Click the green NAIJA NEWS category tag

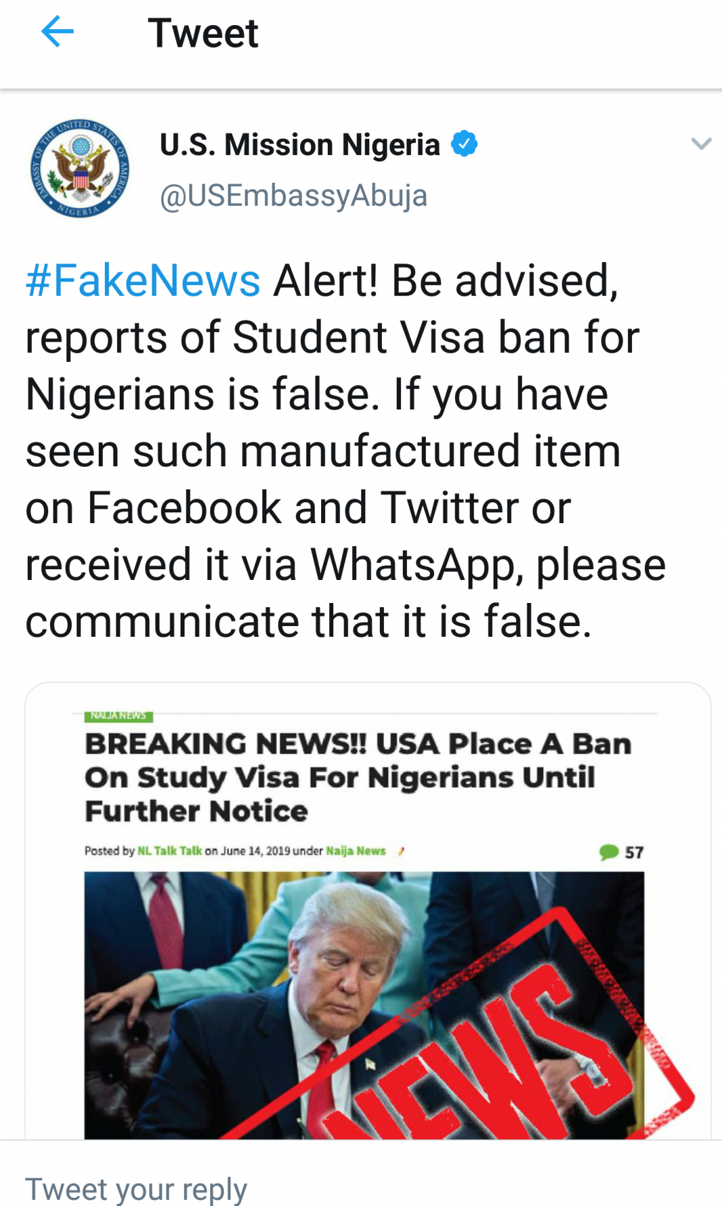coord(118,715)
